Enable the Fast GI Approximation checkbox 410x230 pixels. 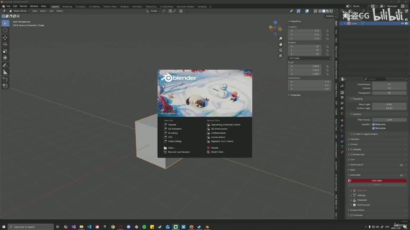tap(354, 134)
